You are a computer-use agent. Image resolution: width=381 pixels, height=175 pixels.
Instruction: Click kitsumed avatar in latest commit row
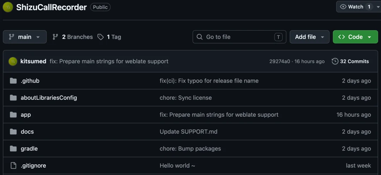(13, 61)
